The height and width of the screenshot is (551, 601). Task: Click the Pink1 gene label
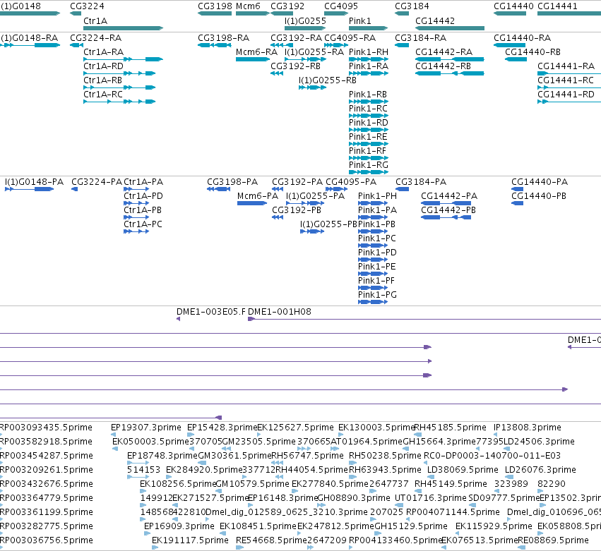pos(360,21)
